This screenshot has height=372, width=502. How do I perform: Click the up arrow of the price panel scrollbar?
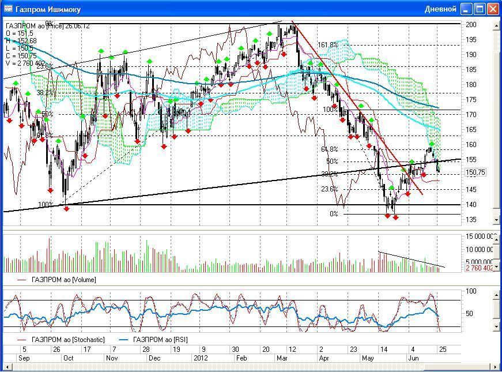[497, 24]
